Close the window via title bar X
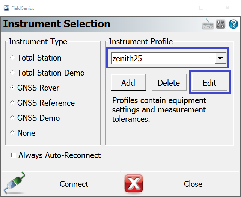241x197 pixels. pos(226,8)
